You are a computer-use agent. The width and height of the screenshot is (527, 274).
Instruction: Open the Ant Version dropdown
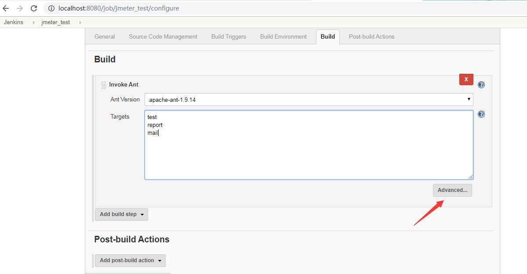[309, 100]
